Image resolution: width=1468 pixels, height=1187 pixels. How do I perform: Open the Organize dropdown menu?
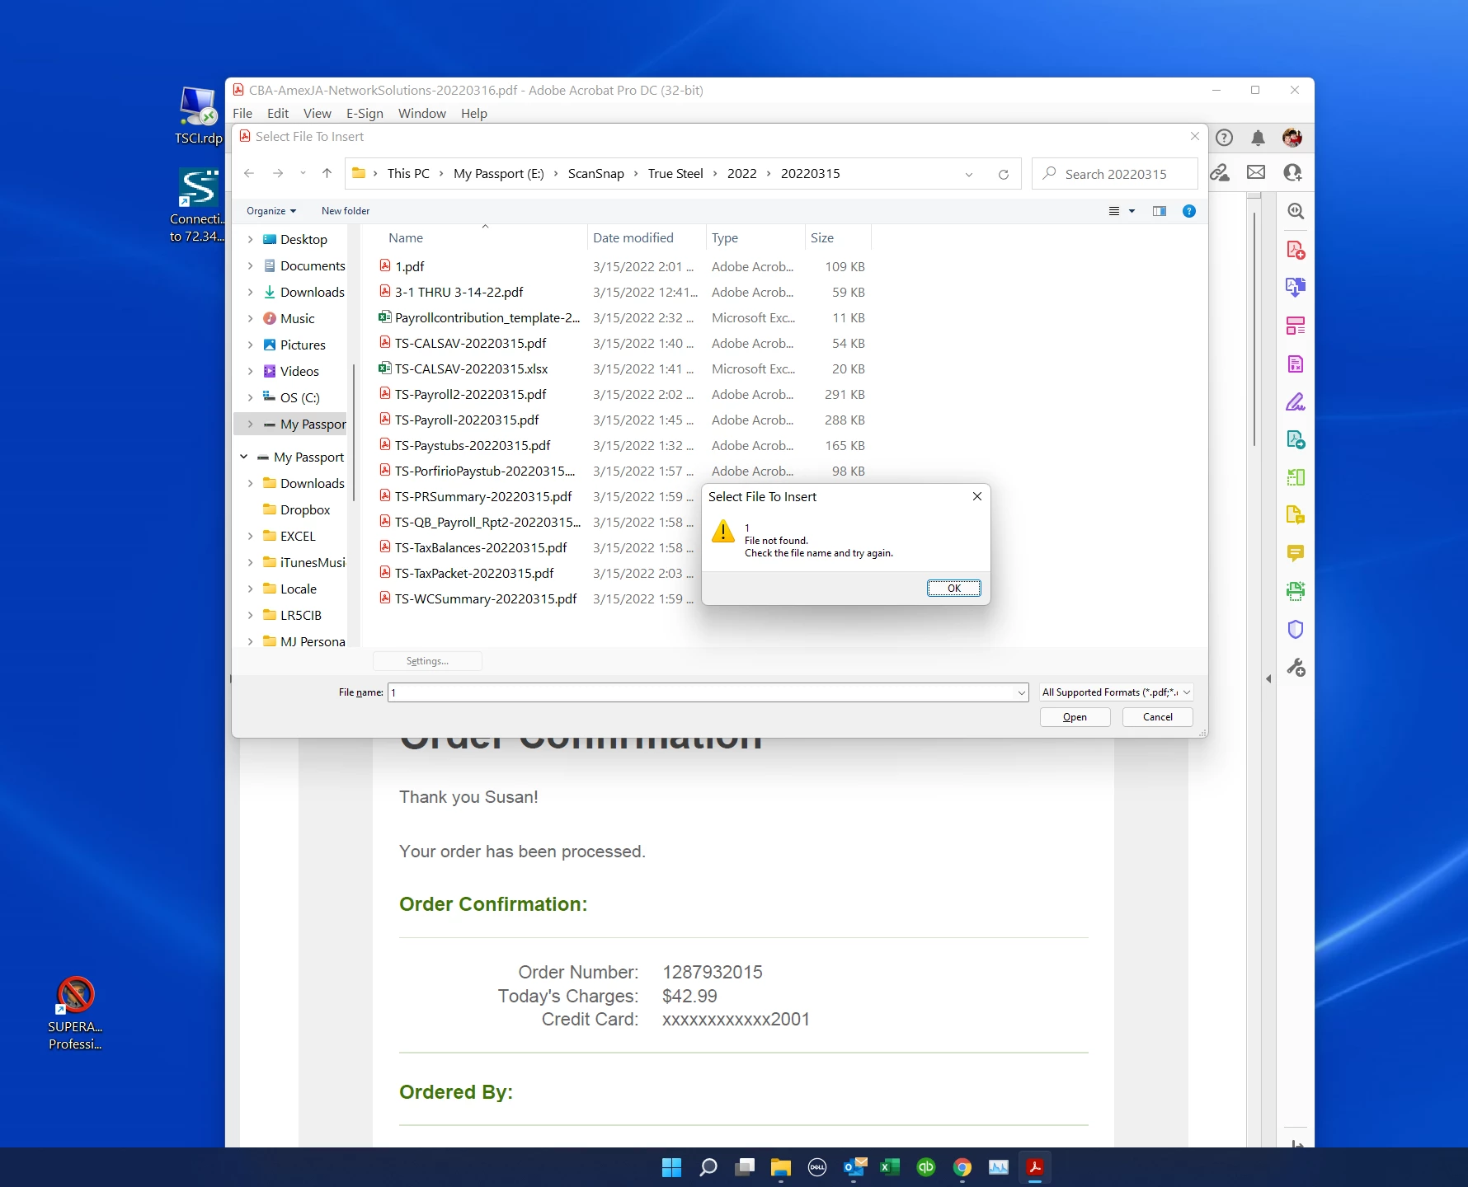tap(271, 211)
